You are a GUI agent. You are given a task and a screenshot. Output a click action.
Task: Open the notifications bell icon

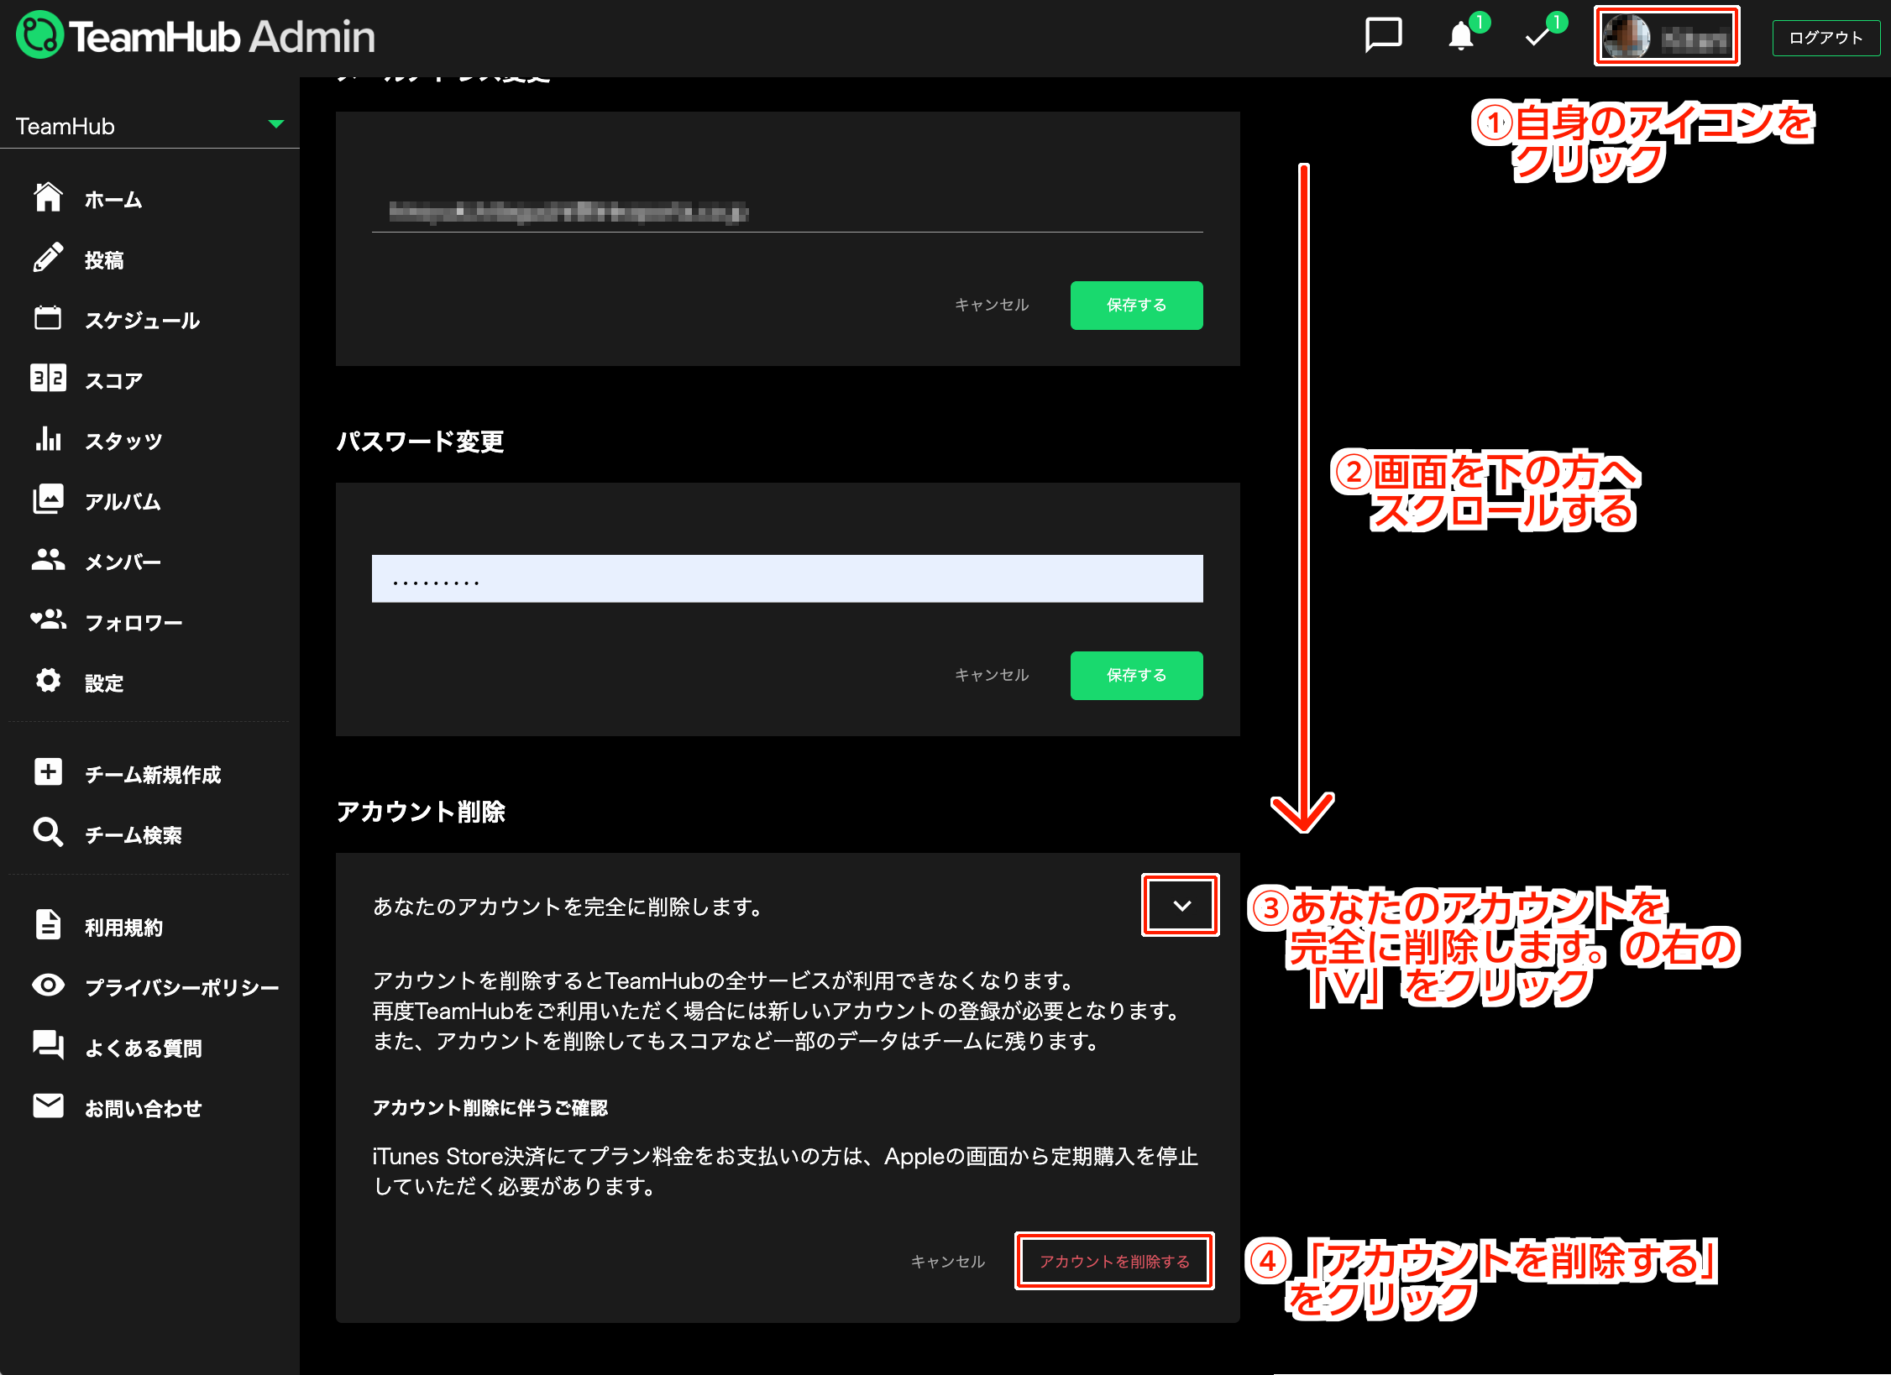pos(1461,36)
